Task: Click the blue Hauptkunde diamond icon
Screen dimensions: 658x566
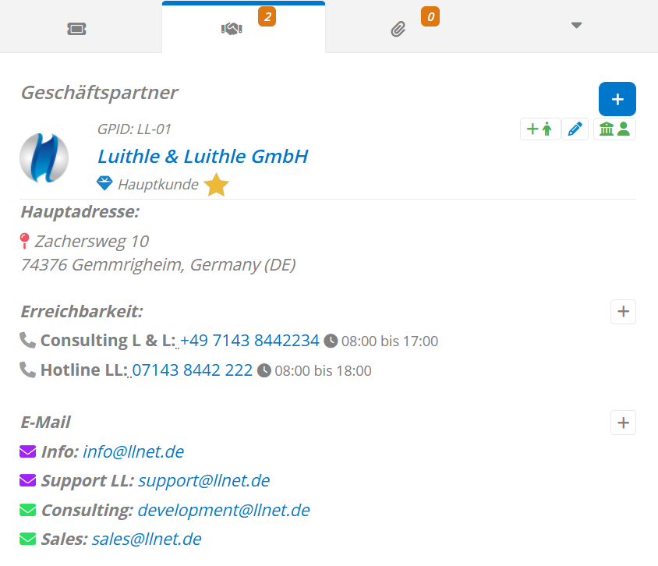Action: (x=104, y=184)
